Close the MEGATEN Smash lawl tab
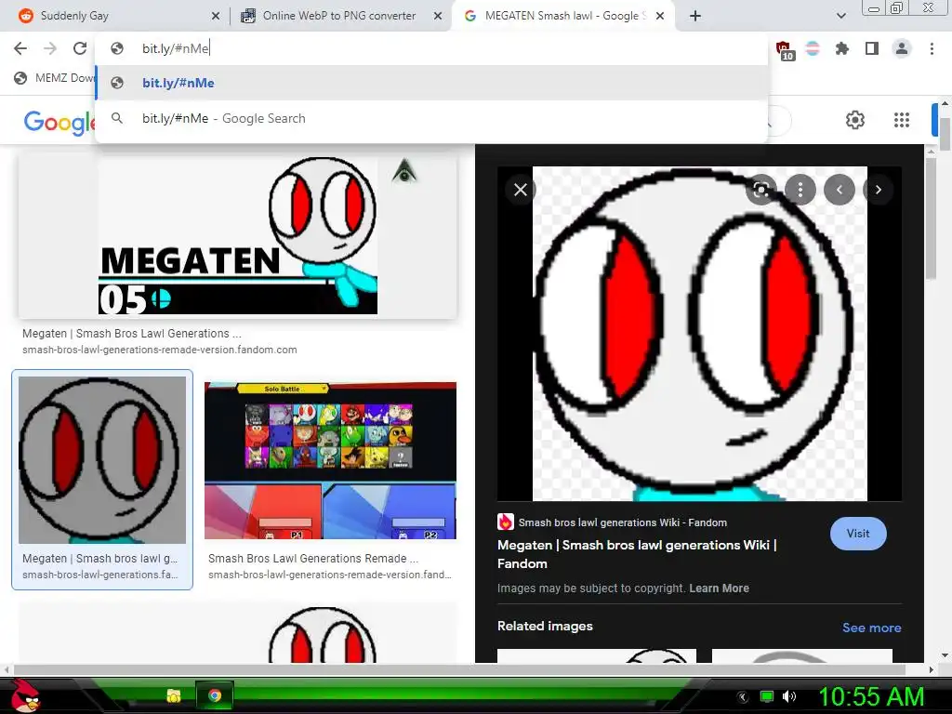 [660, 17]
